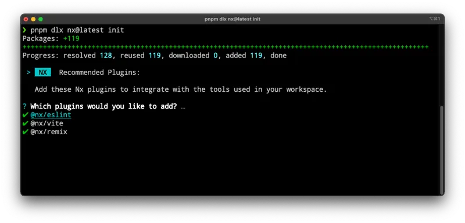Click the 'Recommended Plugins:' heading
The height and width of the screenshot is (223, 465).
[99, 73]
